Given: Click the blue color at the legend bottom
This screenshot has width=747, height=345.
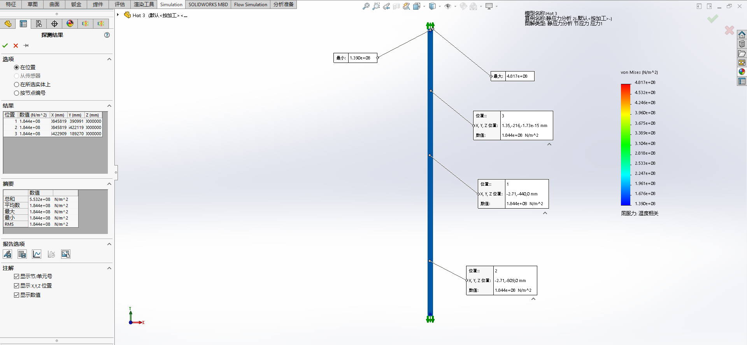Looking at the screenshot, I should [x=626, y=201].
